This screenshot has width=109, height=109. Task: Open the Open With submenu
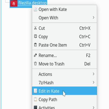tap(65, 18)
